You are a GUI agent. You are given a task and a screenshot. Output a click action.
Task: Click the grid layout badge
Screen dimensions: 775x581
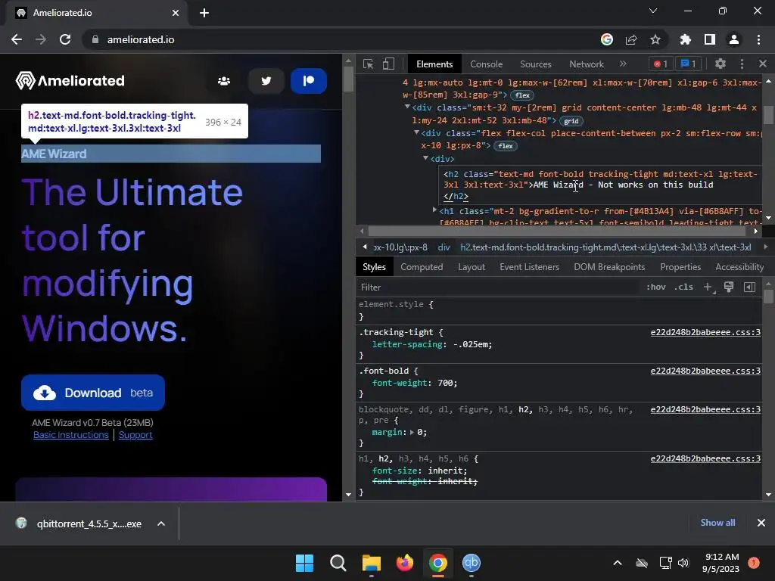571,121
